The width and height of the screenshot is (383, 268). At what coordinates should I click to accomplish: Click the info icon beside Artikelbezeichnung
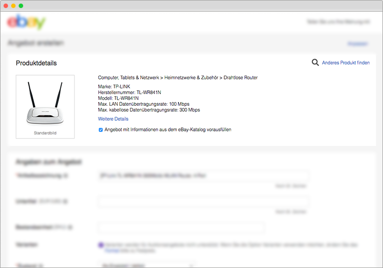66,176
